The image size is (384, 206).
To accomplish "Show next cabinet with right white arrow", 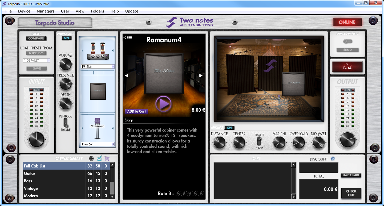I will click(201, 75).
